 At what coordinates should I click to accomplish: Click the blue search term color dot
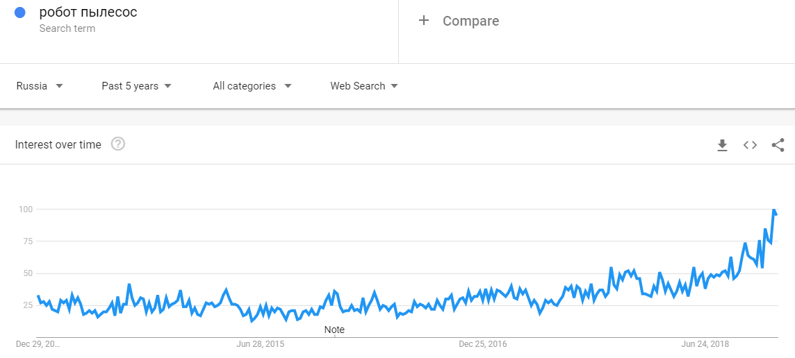(20, 12)
